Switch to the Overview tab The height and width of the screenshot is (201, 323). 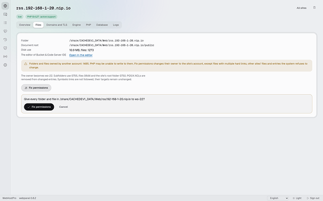25,25
